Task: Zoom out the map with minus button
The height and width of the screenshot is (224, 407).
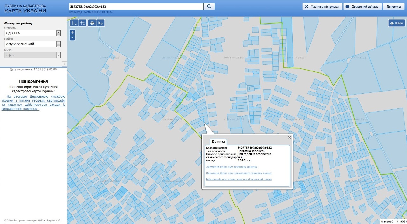Action: [72, 38]
